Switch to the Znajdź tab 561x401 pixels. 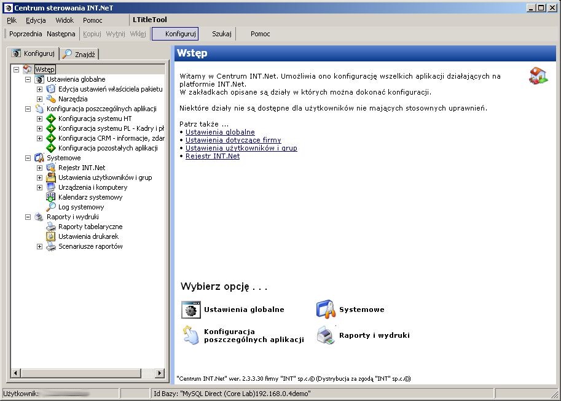(79, 55)
